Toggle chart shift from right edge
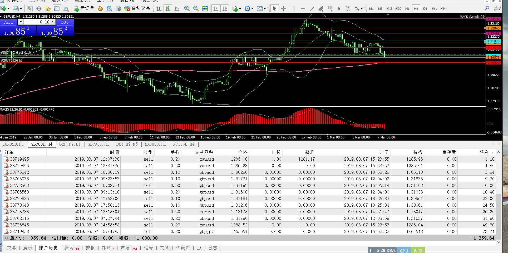Image resolution: width=508 pixels, height=253 pixels. click(225, 9)
